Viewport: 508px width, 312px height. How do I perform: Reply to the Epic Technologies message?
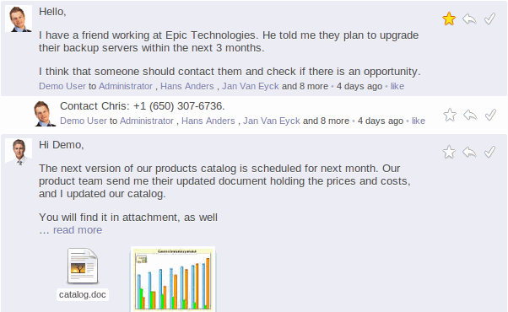click(x=469, y=19)
